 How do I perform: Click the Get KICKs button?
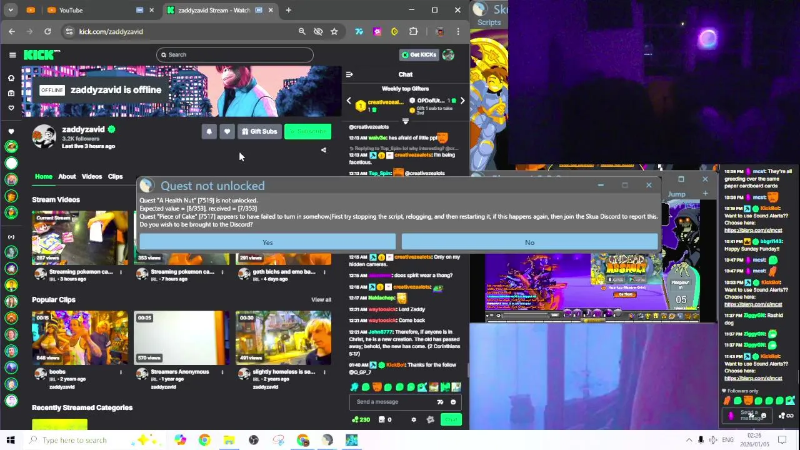pyautogui.click(x=419, y=55)
